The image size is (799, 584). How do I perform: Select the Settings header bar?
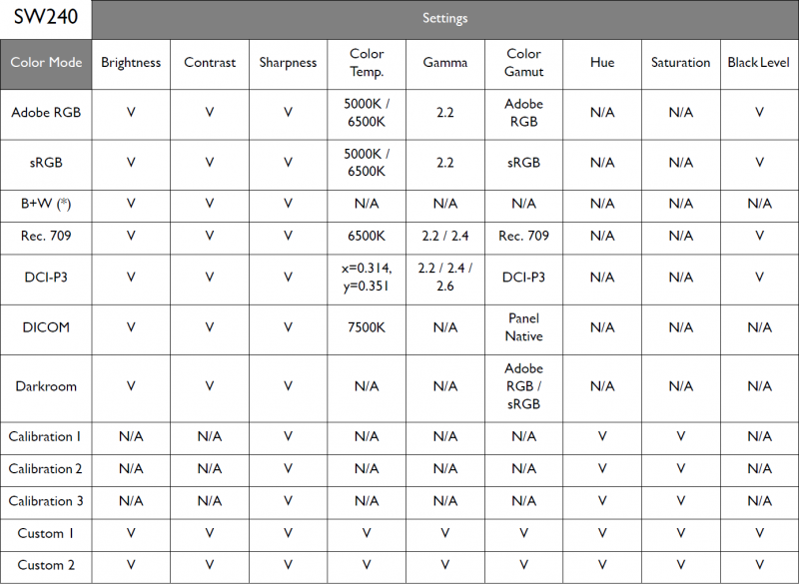click(x=444, y=19)
